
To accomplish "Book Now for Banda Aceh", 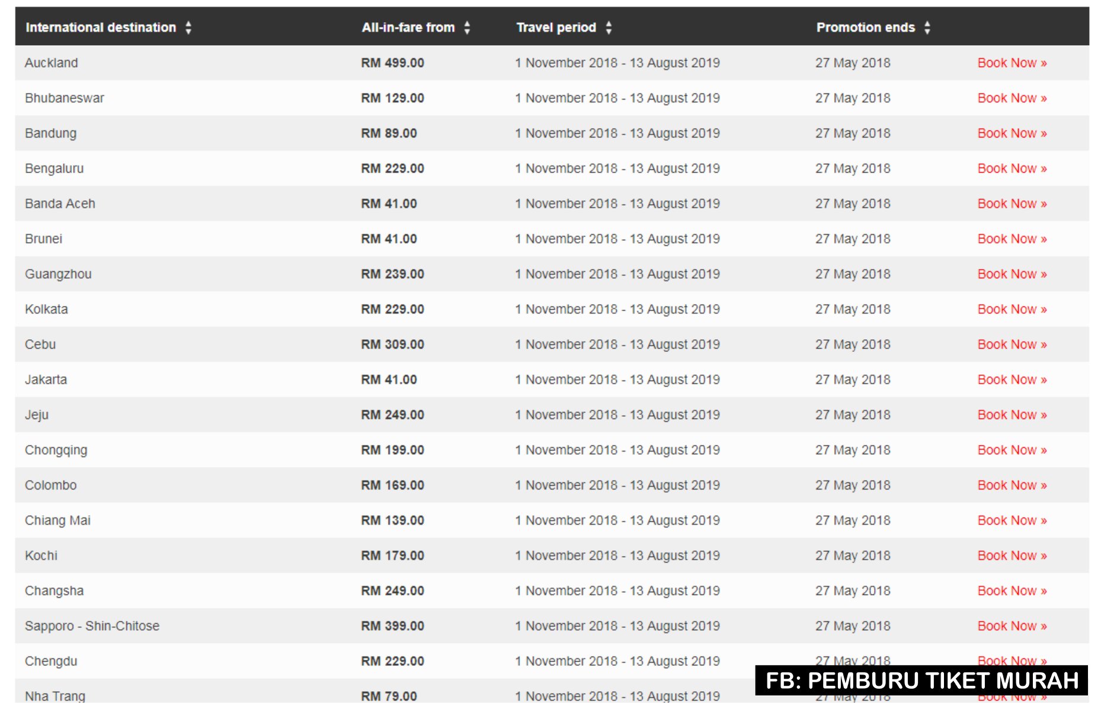I will coord(1012,203).
